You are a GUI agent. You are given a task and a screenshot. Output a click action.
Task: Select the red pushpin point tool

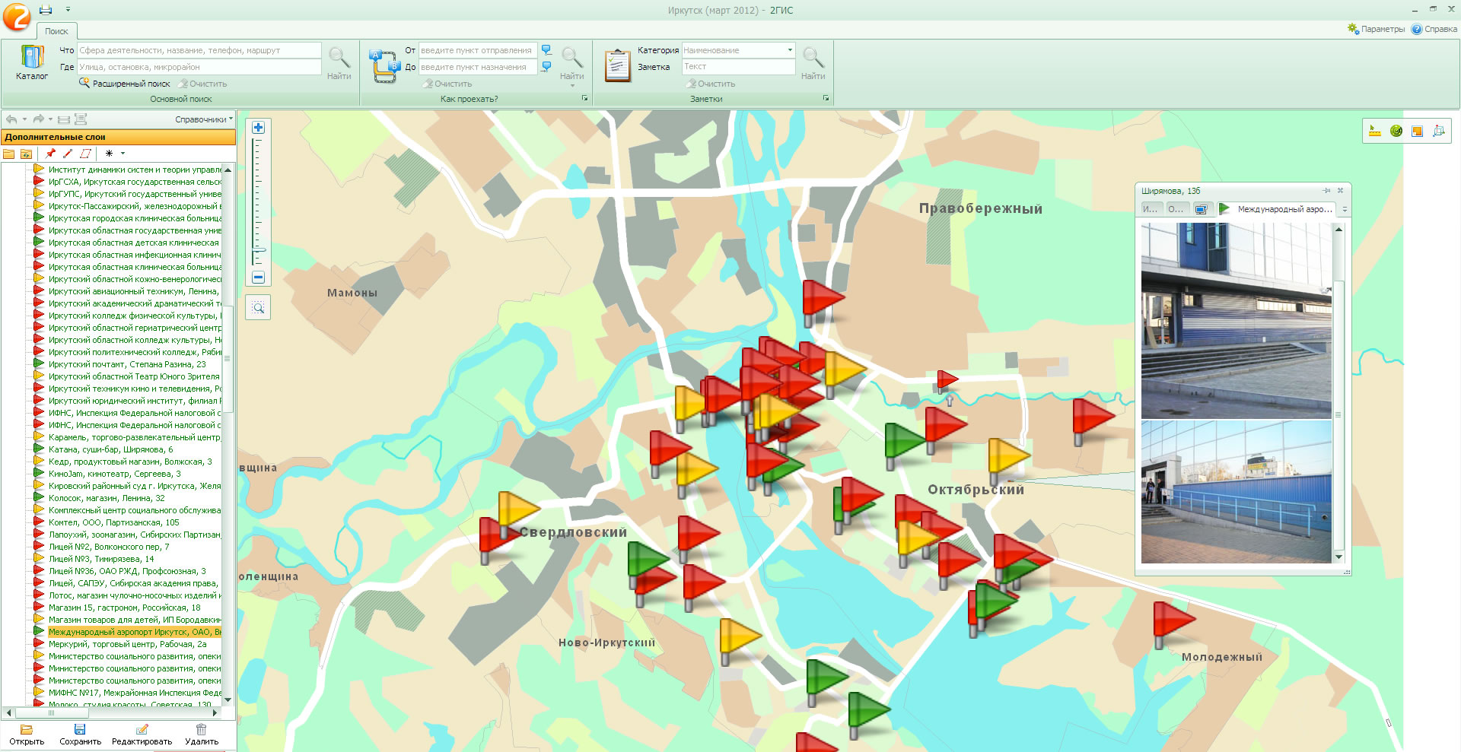pos(51,154)
